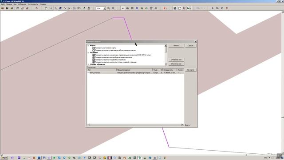Click the magnifier zoom out icon
284x160 pixels.
114,8
